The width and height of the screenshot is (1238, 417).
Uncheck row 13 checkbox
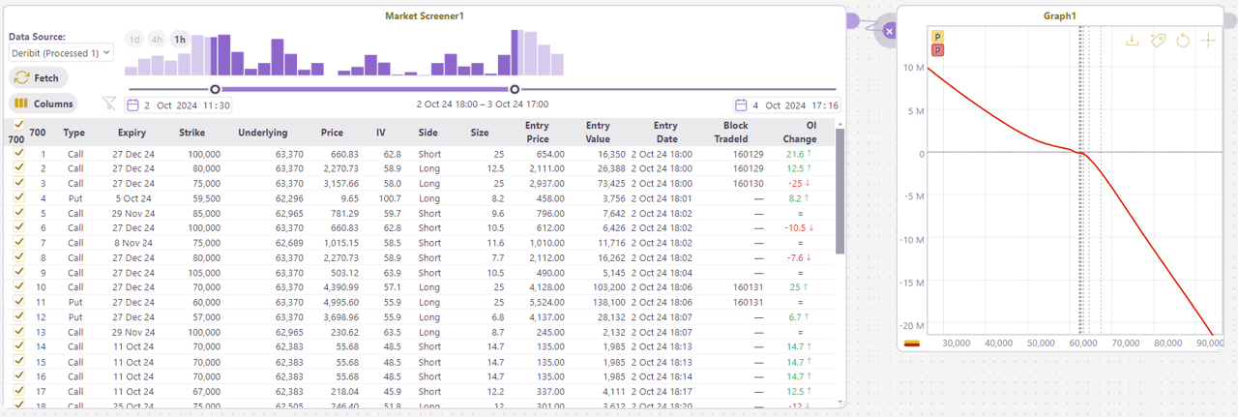[x=18, y=331]
